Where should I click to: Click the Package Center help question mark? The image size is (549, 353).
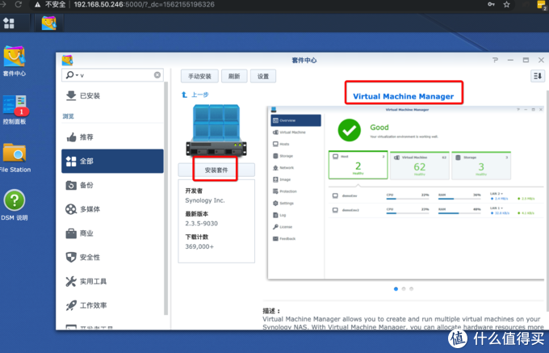tap(495, 61)
